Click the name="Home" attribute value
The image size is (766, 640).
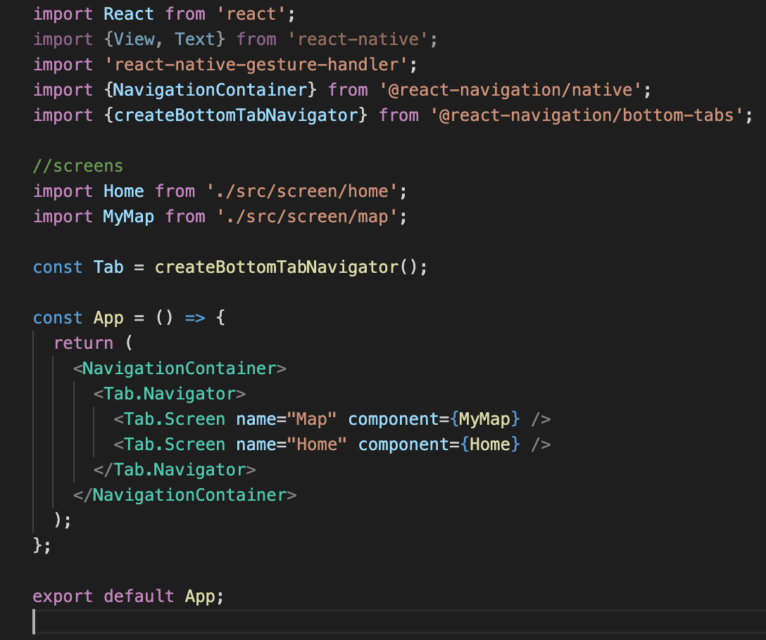coord(317,444)
